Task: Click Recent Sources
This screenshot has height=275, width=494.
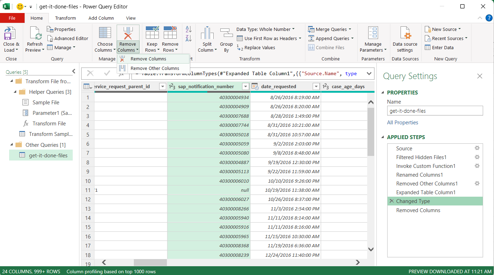Action: click(x=446, y=38)
